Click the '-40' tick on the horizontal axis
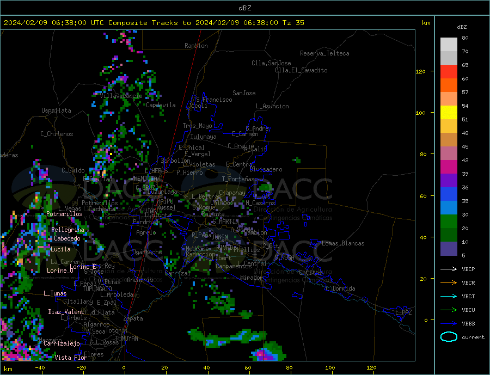The height and width of the screenshot is (375, 490). pos(40,368)
